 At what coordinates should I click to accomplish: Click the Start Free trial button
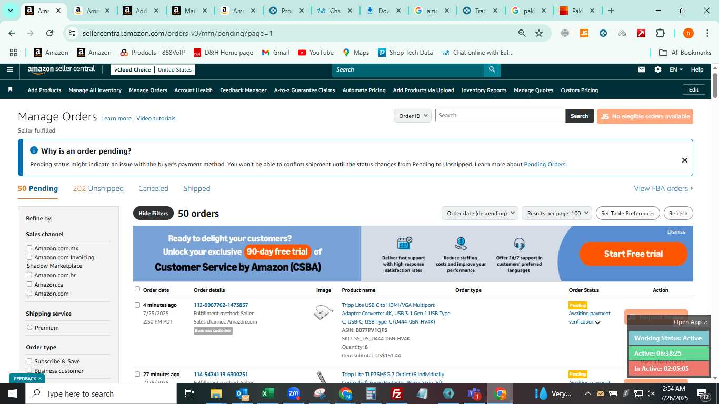[633, 254]
